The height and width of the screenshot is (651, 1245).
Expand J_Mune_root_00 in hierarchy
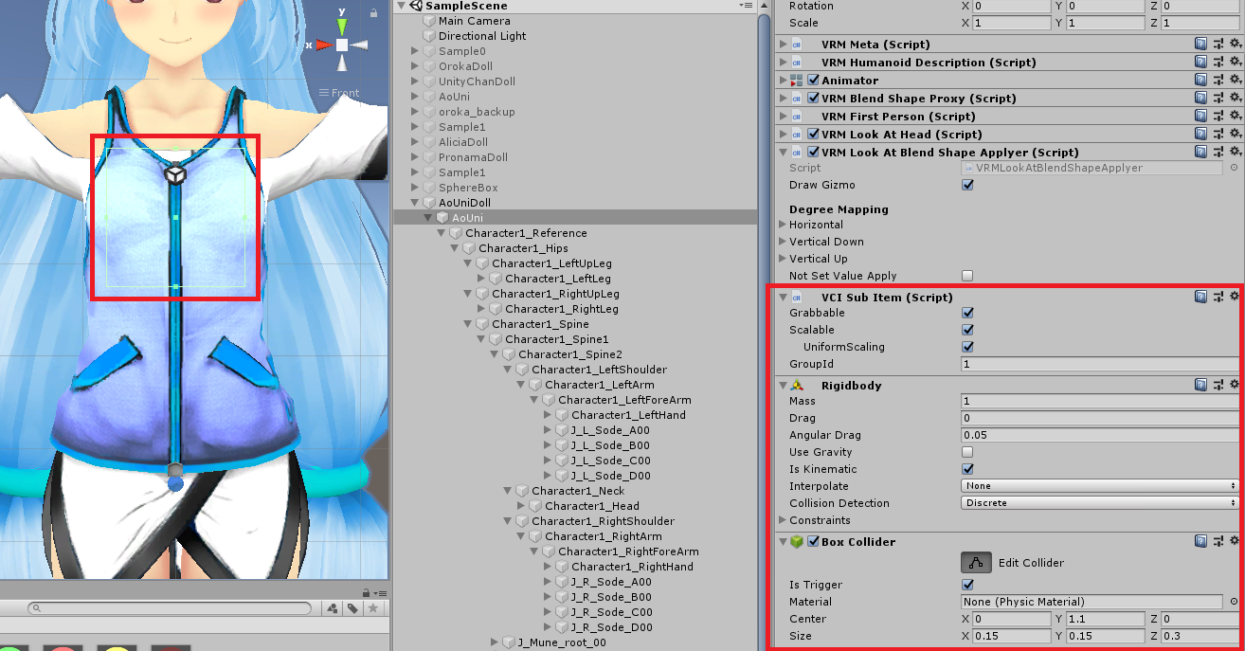(495, 642)
